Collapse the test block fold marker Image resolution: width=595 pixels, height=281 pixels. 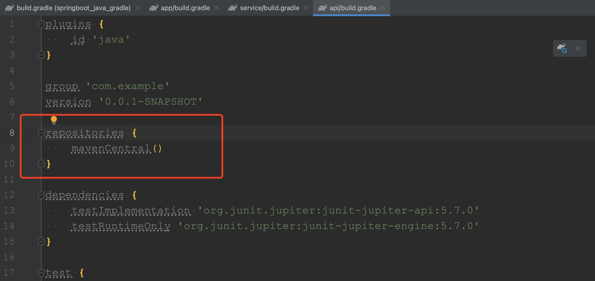pyautogui.click(x=41, y=273)
